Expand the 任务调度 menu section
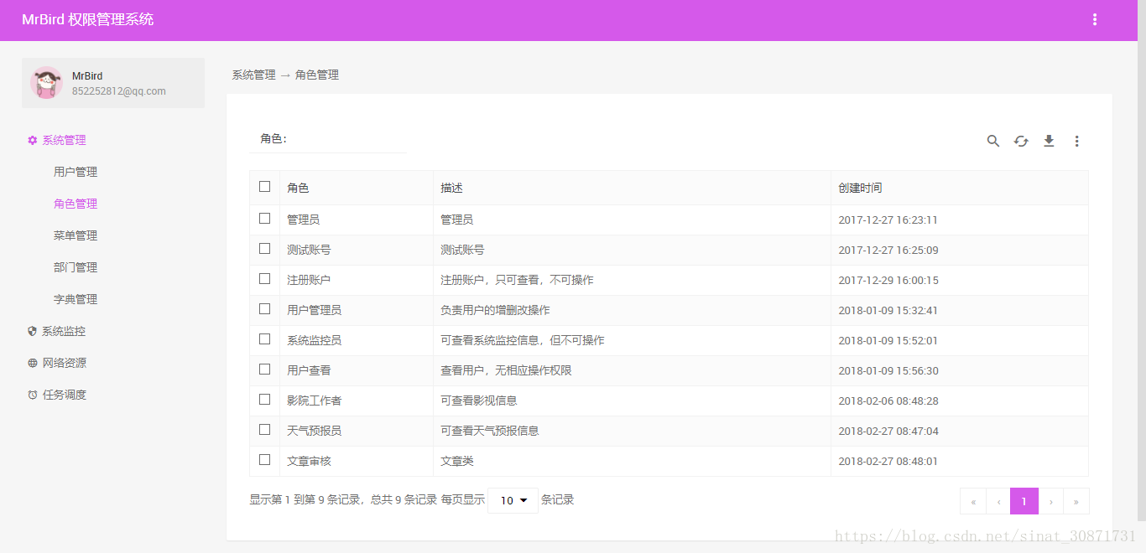 pos(64,395)
